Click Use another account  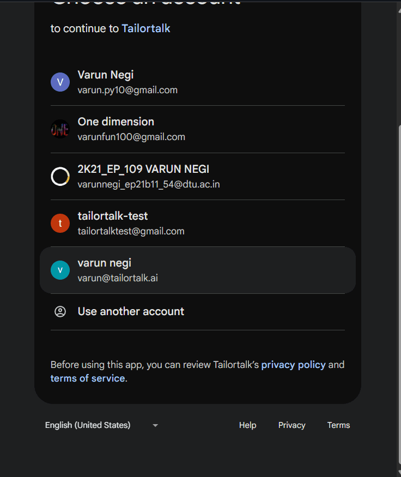(131, 311)
